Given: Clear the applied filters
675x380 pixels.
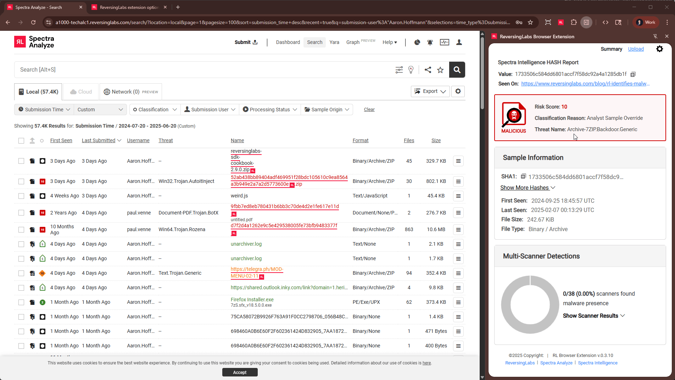Looking at the screenshot, I should pos(369,110).
